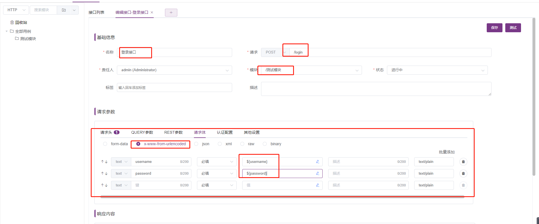
Task: Open the REST参数 tab
Action: click(x=173, y=132)
